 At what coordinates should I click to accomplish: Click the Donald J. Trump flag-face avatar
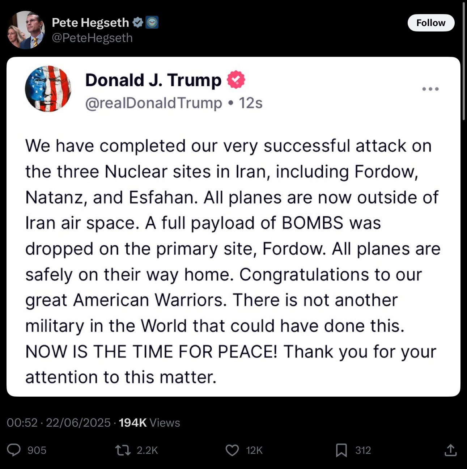coord(48,89)
